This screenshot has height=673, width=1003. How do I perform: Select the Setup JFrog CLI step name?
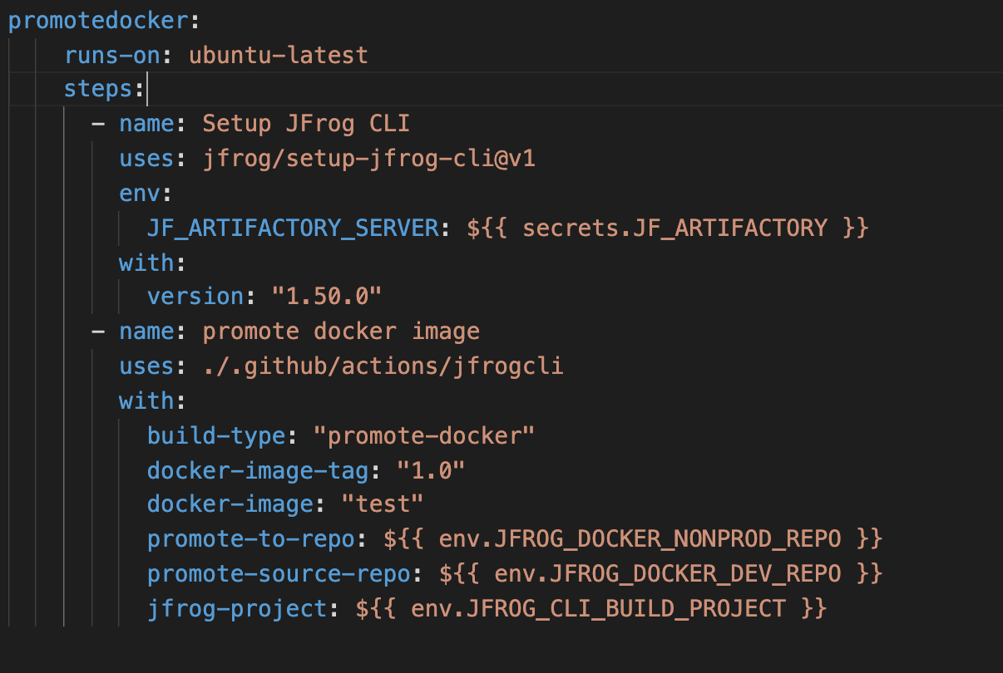304,123
